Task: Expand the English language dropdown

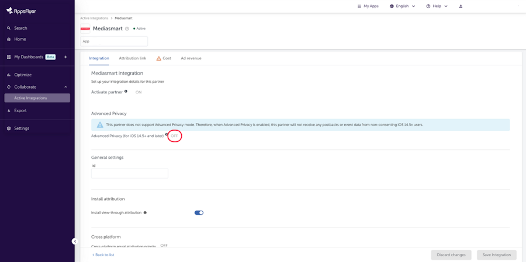Action: tap(413, 6)
